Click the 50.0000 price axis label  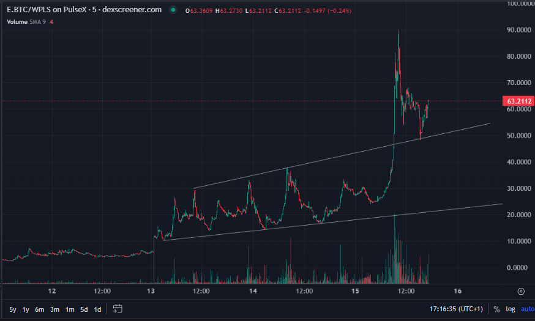pyautogui.click(x=519, y=136)
